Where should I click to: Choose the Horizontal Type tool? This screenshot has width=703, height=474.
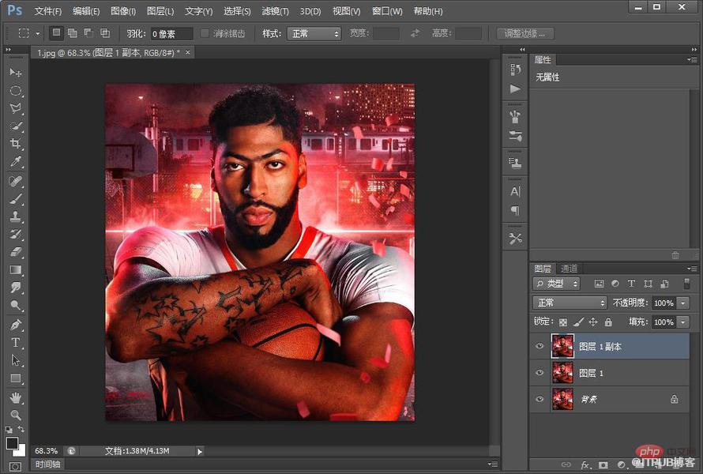(x=16, y=343)
